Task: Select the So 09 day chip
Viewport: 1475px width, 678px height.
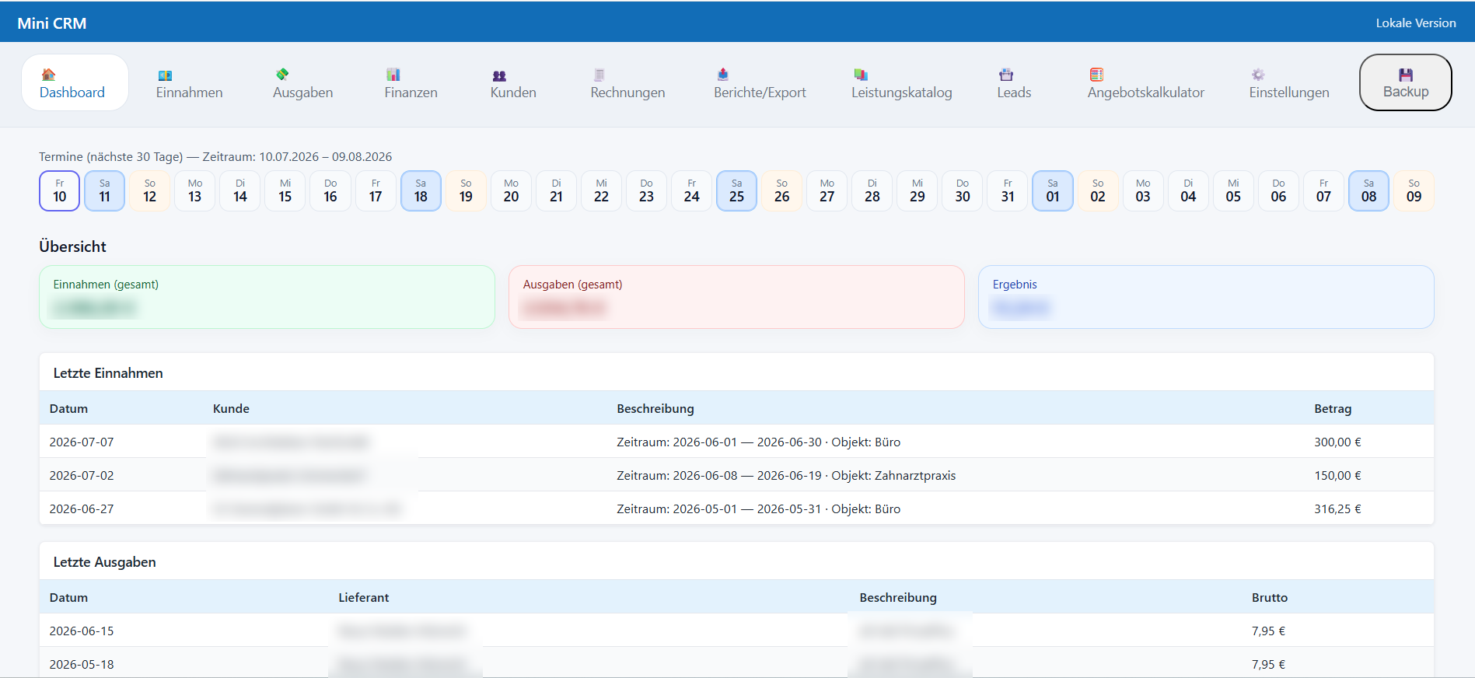Action: coord(1414,190)
